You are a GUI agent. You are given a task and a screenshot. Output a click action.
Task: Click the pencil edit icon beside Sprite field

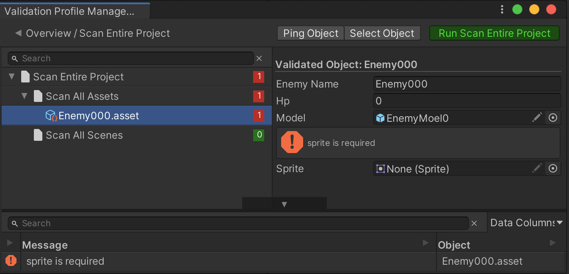pos(537,168)
